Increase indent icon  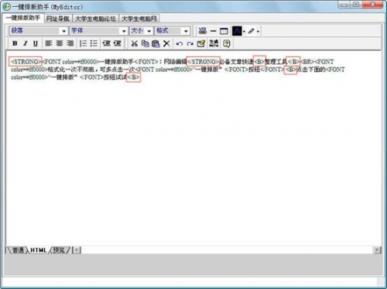[118, 43]
